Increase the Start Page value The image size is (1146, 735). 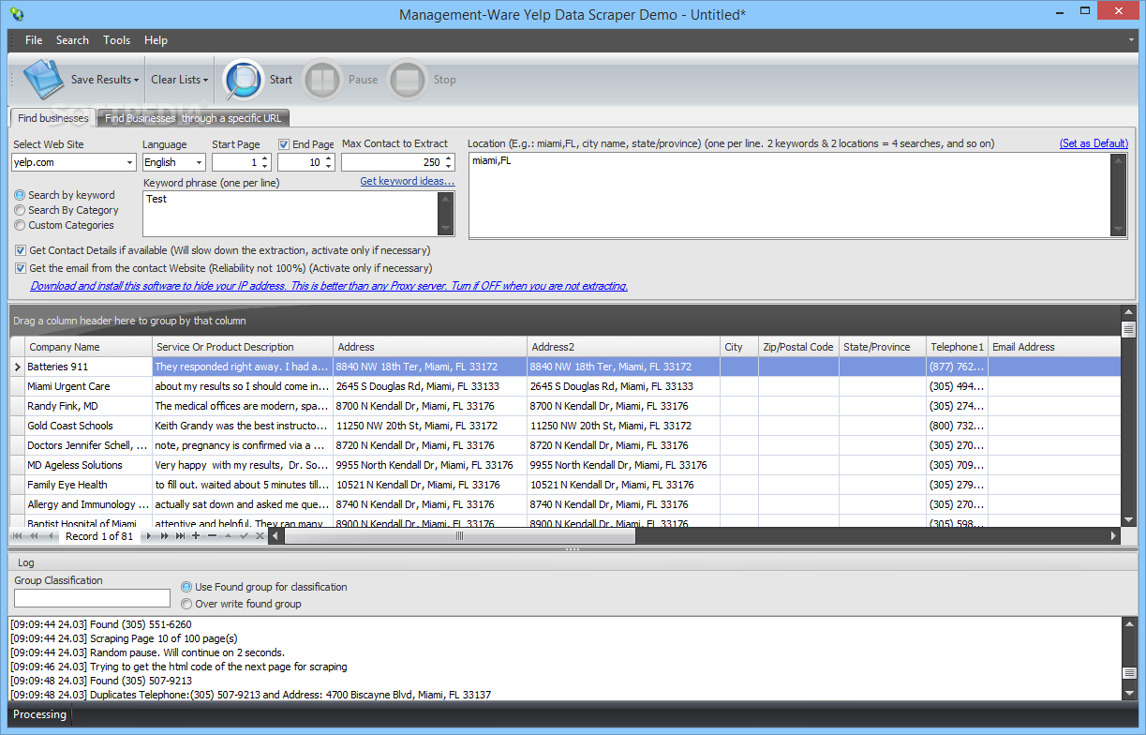click(266, 158)
